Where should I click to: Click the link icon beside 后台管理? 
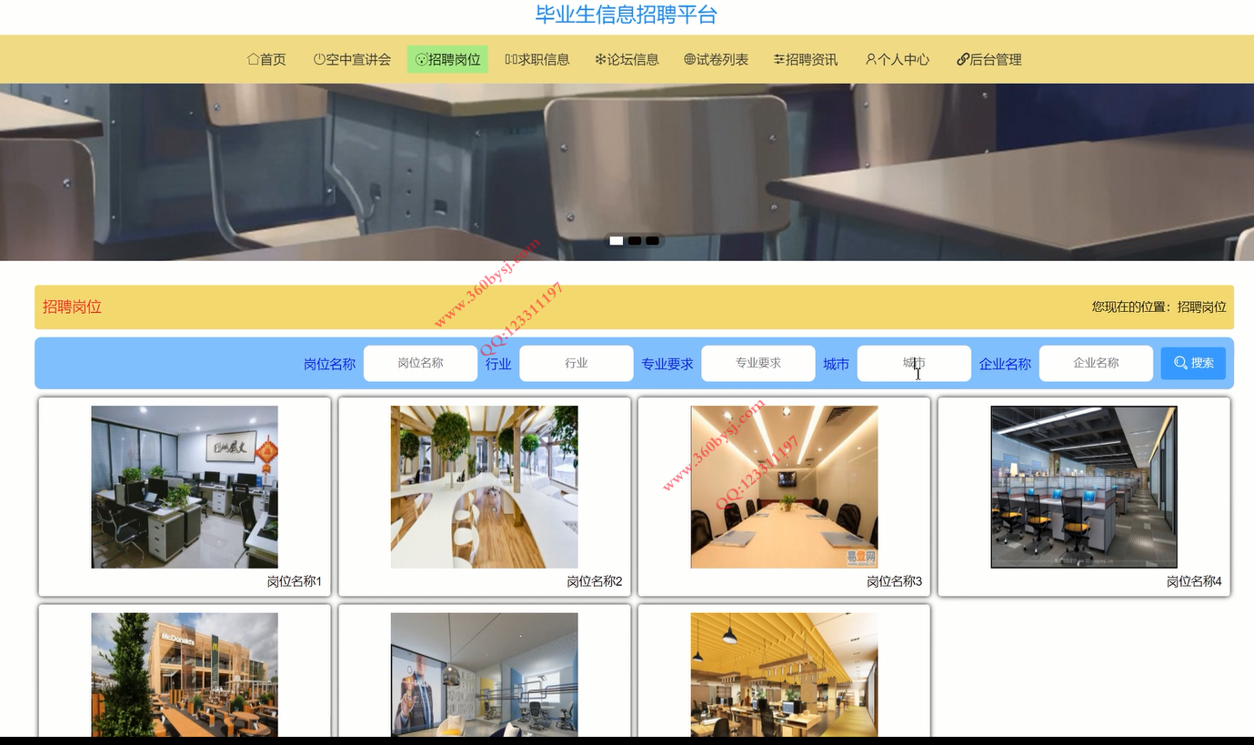point(963,59)
